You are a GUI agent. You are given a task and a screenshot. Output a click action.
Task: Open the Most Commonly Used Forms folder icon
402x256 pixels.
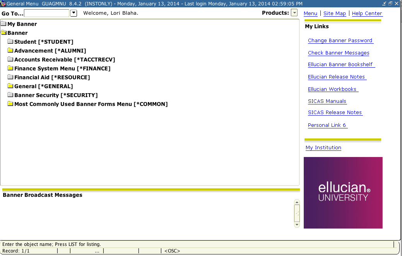[x=10, y=104]
